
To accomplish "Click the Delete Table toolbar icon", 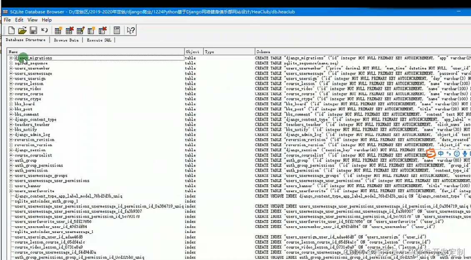I will [69, 30].
